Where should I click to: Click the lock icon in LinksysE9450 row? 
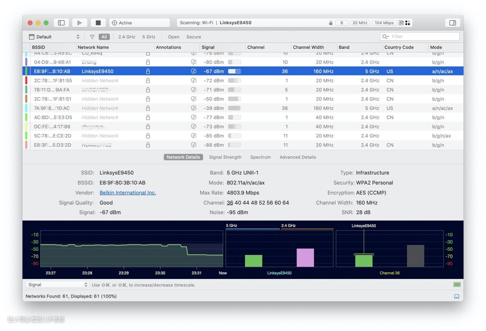pyautogui.click(x=148, y=71)
